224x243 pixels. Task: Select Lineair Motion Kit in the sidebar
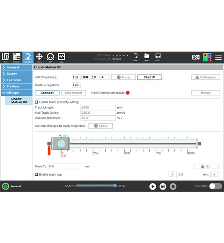19,101
